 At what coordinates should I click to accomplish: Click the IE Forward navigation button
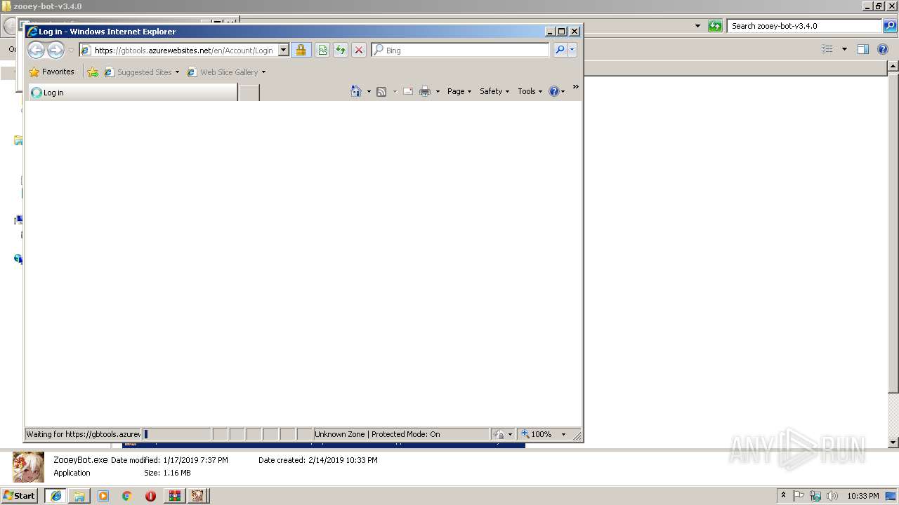click(x=55, y=50)
